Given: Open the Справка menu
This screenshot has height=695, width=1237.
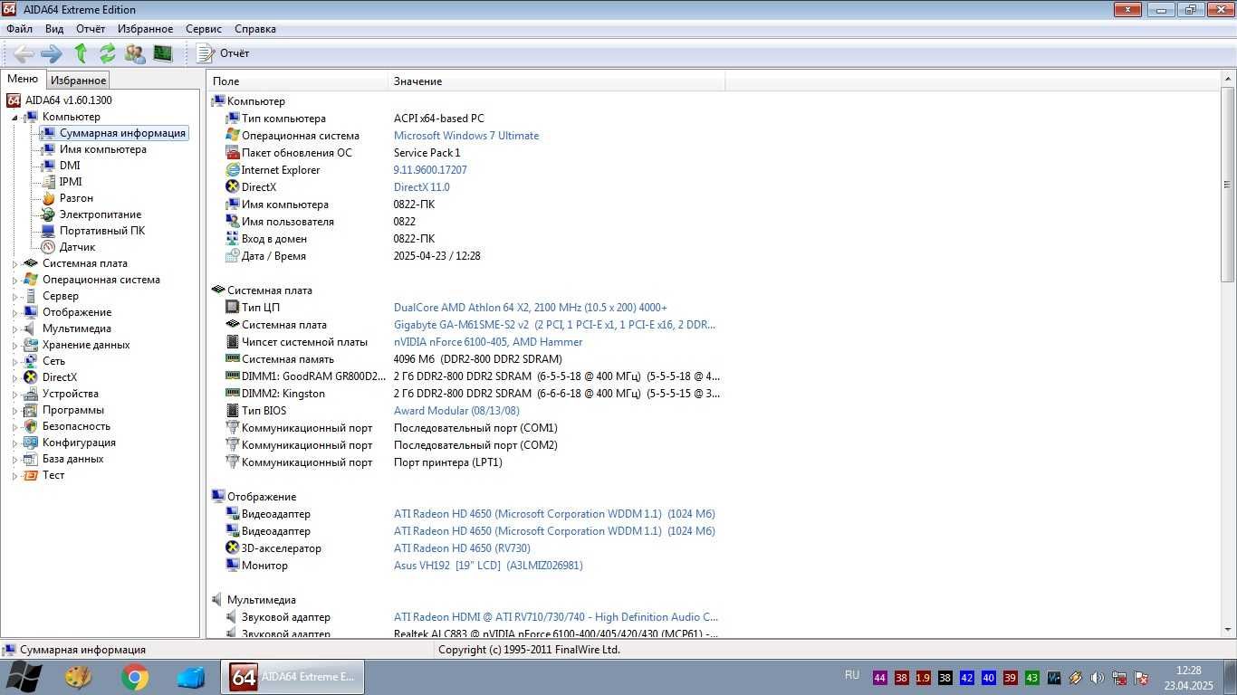Looking at the screenshot, I should point(255,29).
